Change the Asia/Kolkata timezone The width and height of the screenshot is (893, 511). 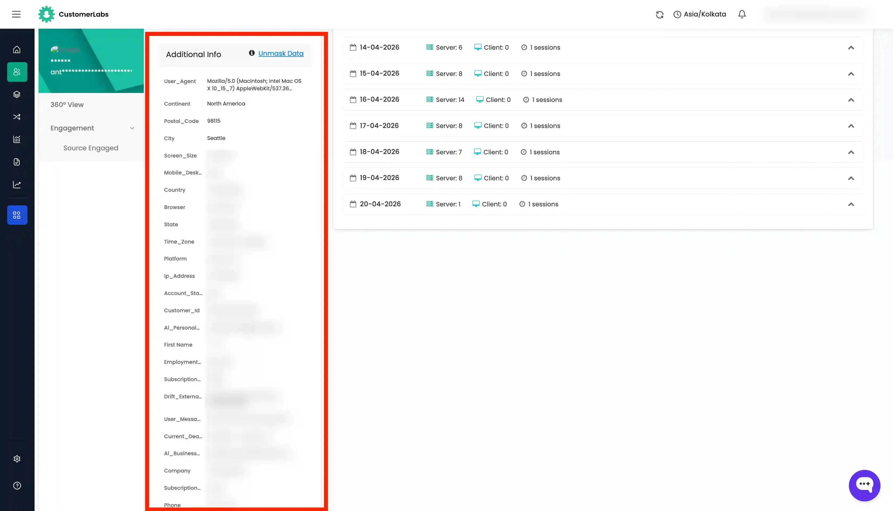[x=700, y=14]
